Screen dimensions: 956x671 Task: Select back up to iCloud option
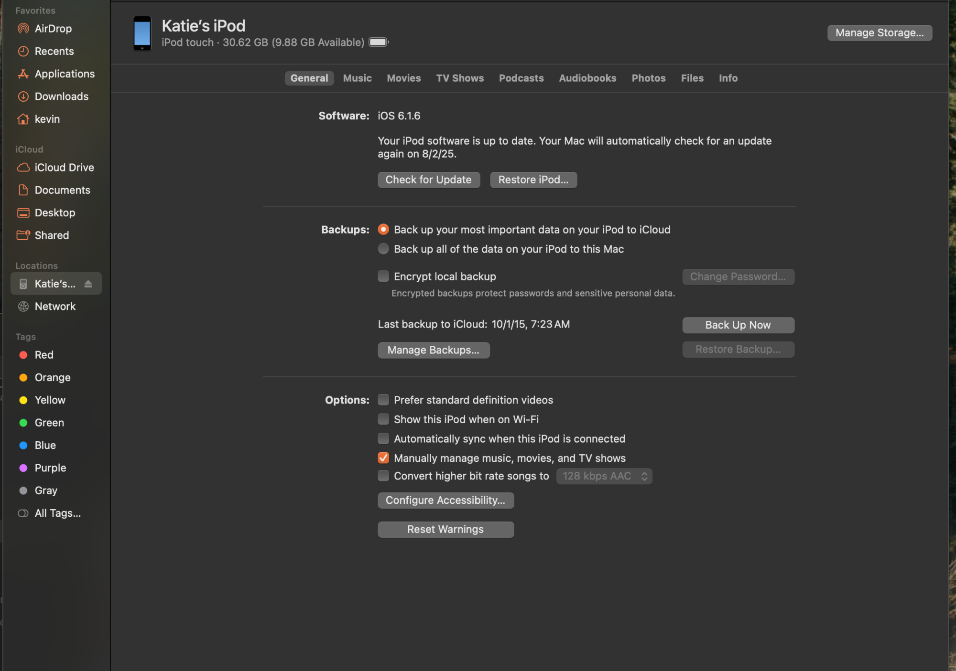tap(383, 229)
